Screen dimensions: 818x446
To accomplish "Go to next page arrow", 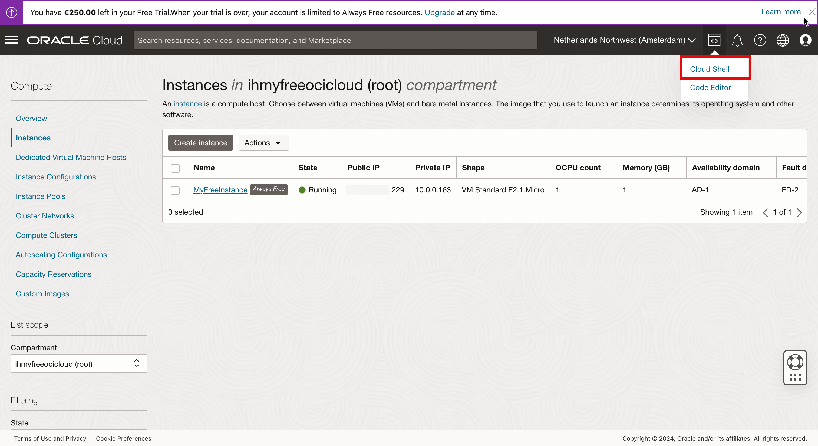I will pos(799,212).
